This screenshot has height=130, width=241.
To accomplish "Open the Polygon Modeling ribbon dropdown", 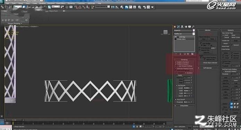I will pyautogui.click(x=15, y=23).
